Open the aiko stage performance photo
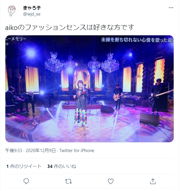 click(x=90, y=89)
